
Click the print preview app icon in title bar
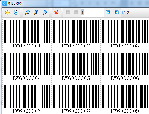5,3
